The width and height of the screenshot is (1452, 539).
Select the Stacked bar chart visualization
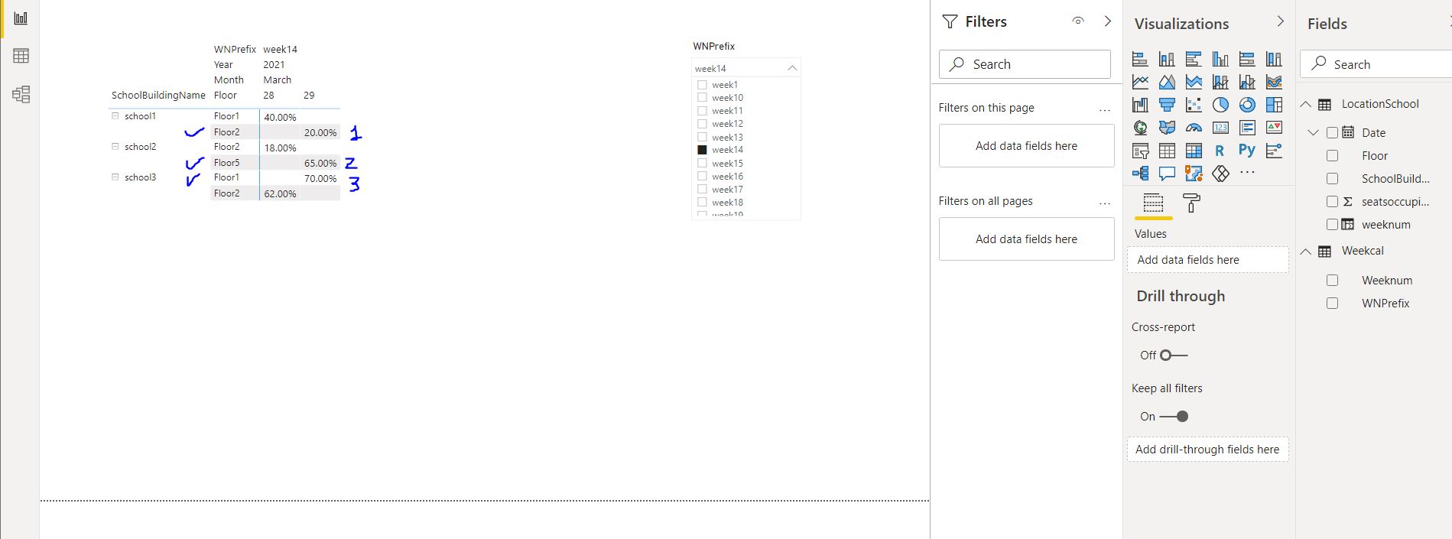[x=1140, y=59]
